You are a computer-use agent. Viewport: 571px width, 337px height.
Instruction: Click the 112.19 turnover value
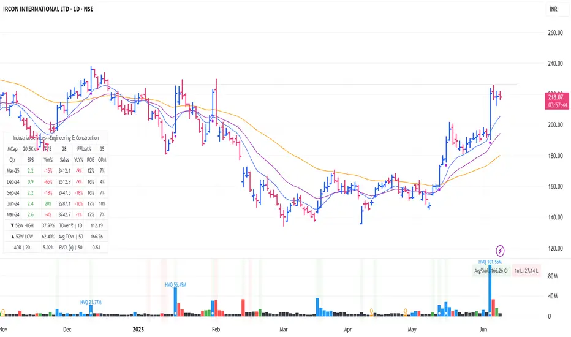click(97, 225)
